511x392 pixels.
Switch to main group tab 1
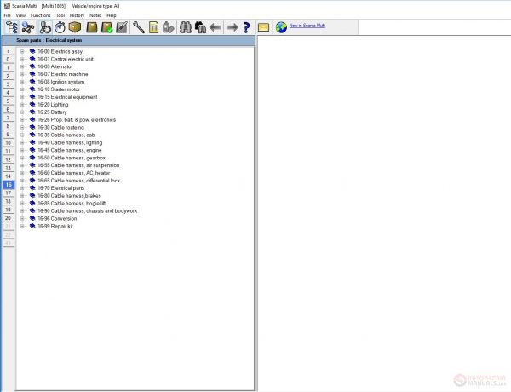click(x=9, y=68)
